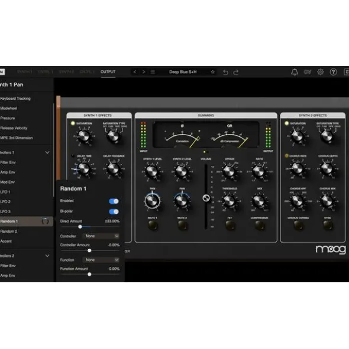Switch to the CNTRL 1 tab
Viewport: 349px width, 349px height.
46,71
